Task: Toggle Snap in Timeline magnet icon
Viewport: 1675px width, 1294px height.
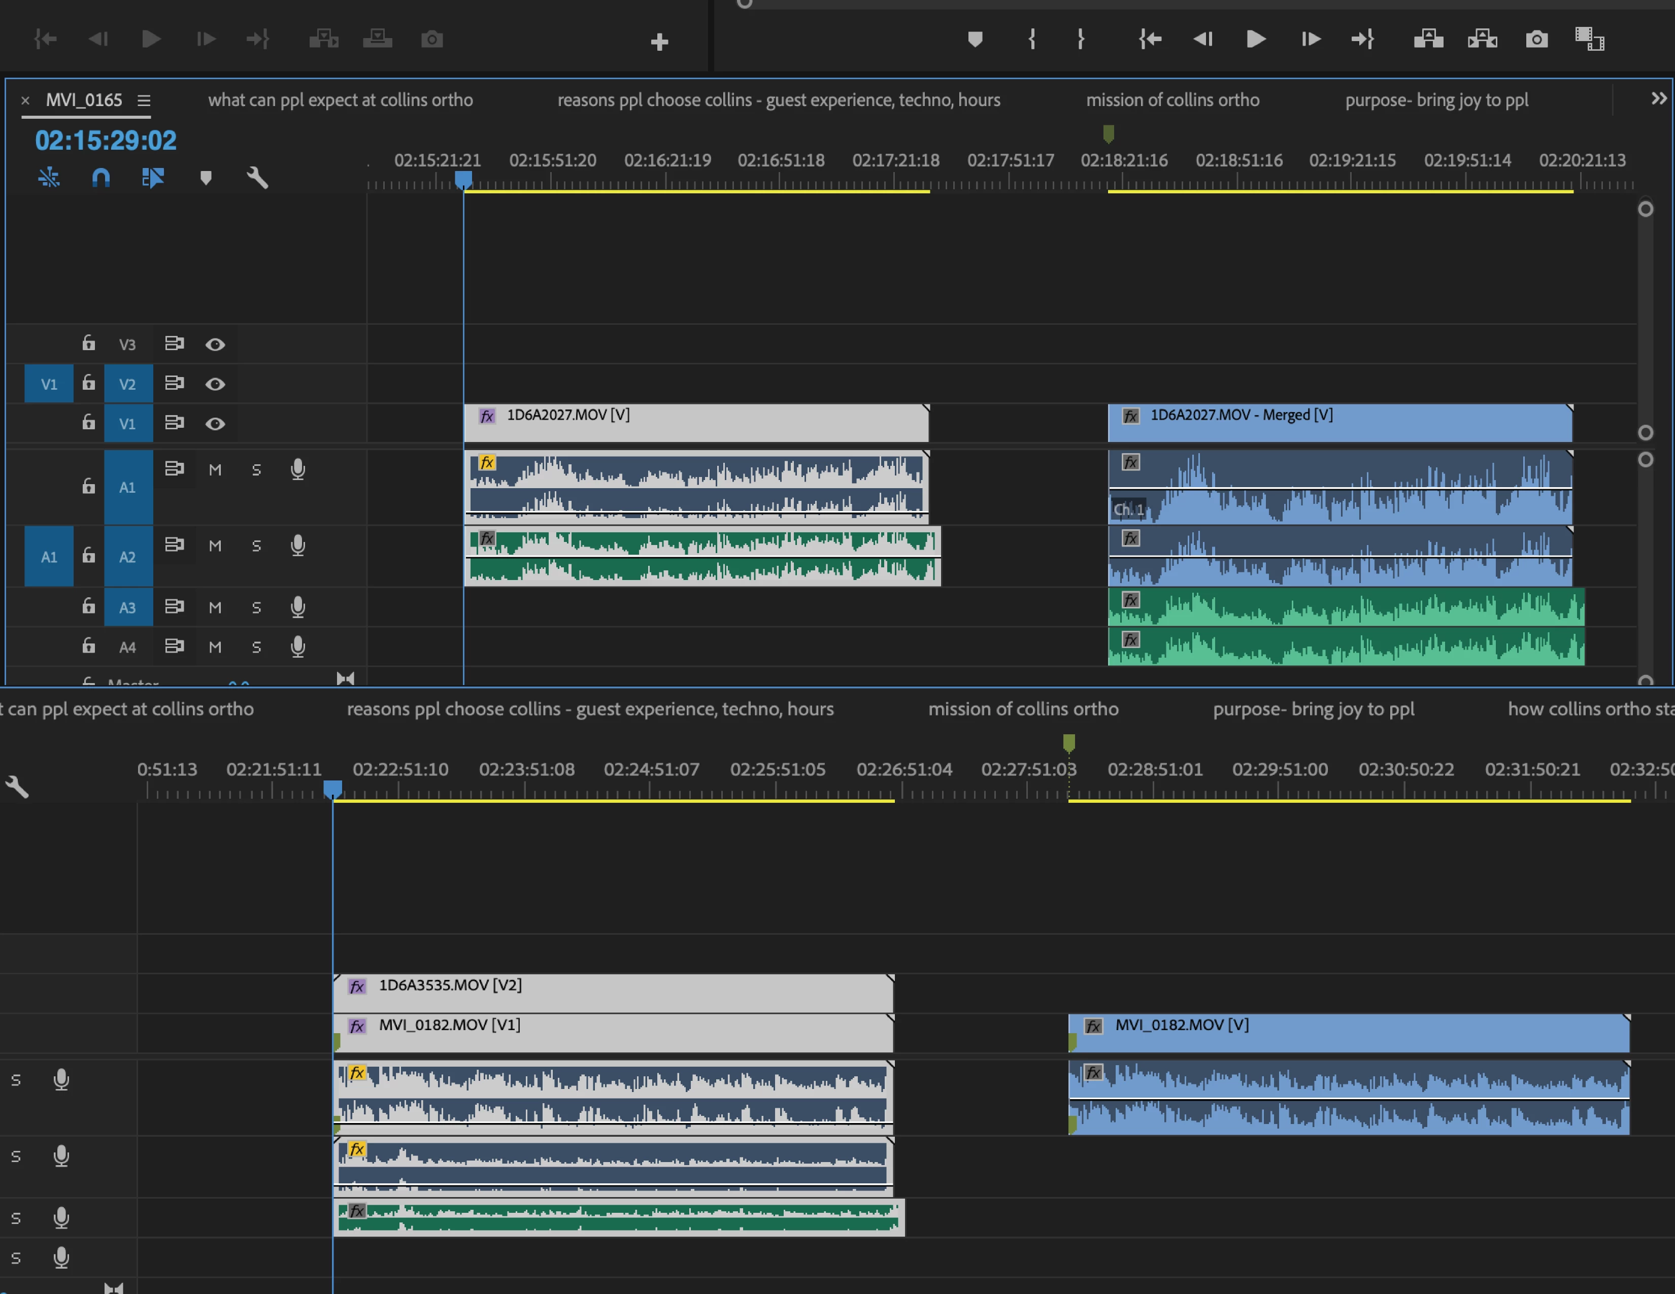Action: pyautogui.click(x=100, y=178)
